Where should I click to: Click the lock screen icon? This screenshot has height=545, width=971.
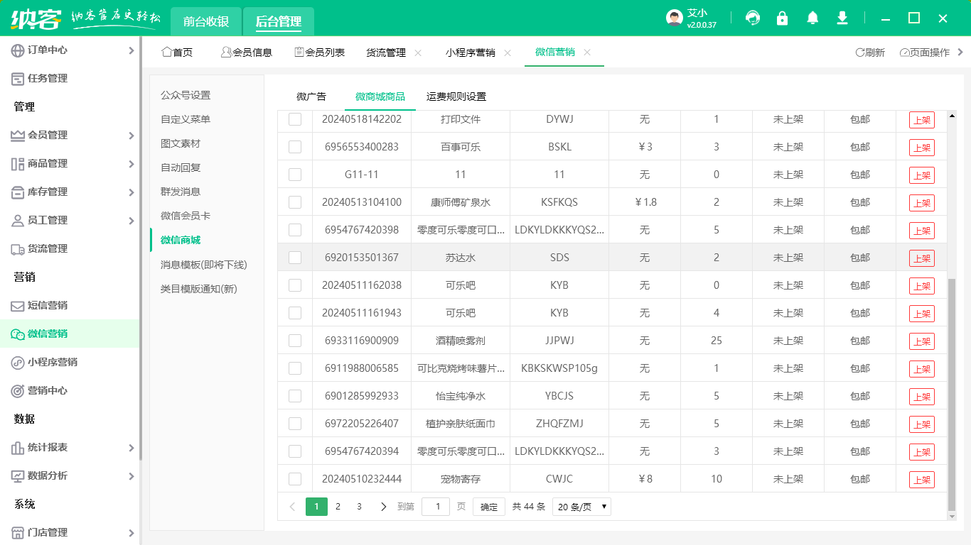coord(783,18)
